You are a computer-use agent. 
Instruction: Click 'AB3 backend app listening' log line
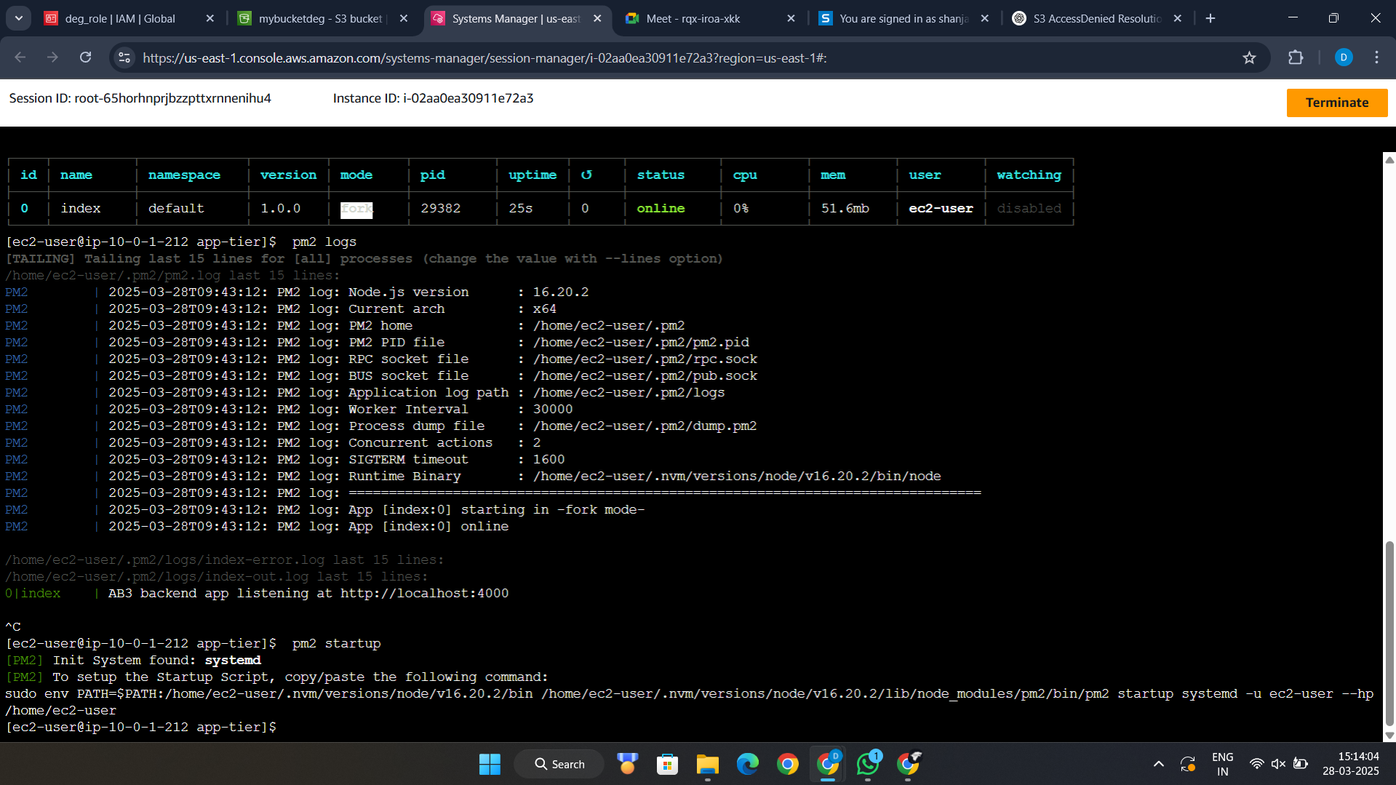(257, 593)
